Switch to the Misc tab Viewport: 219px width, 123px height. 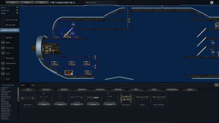point(136,89)
